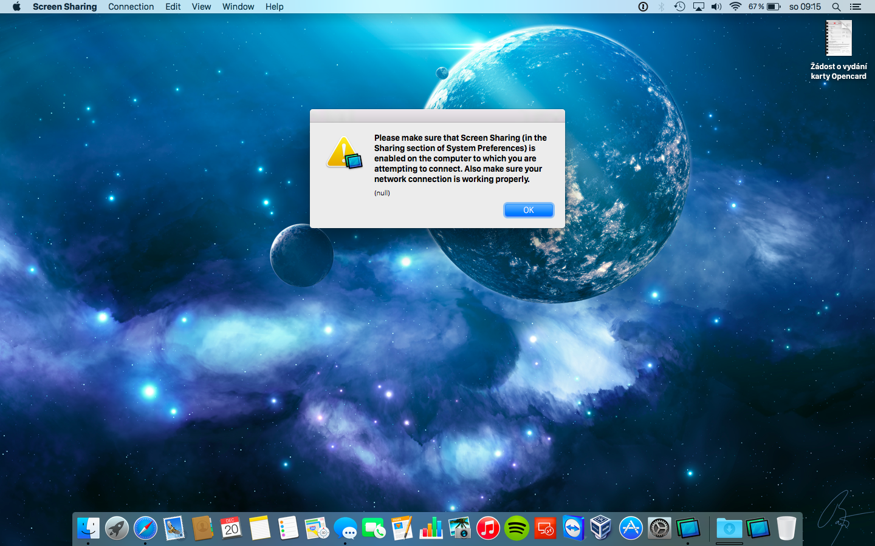The image size is (875, 546).
Task: Open Notification Center
Action: pos(856,7)
